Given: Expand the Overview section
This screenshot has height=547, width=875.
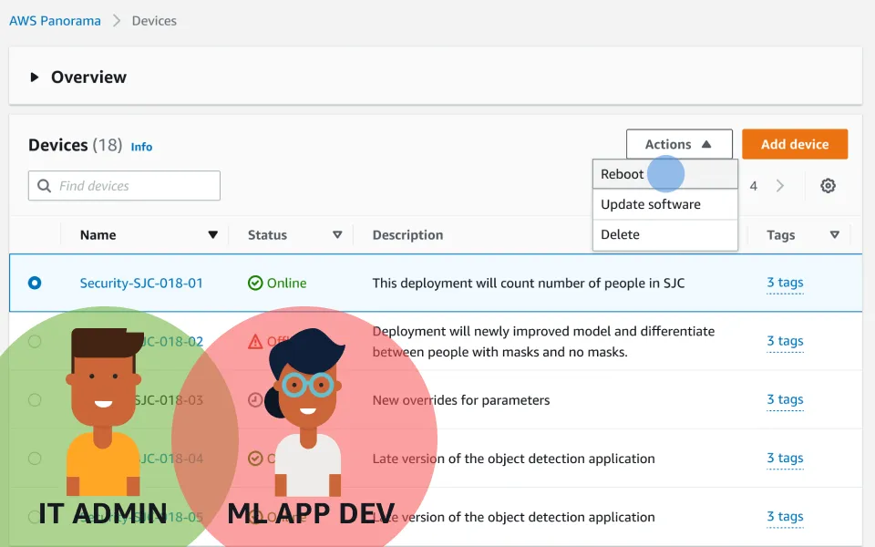Looking at the screenshot, I should pos(34,77).
